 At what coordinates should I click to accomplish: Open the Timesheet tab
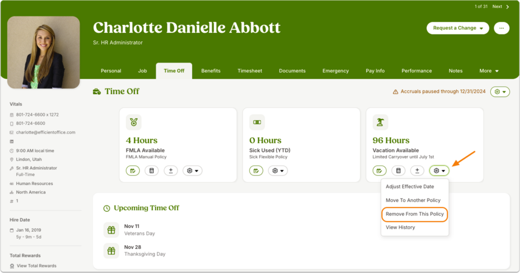coord(250,71)
